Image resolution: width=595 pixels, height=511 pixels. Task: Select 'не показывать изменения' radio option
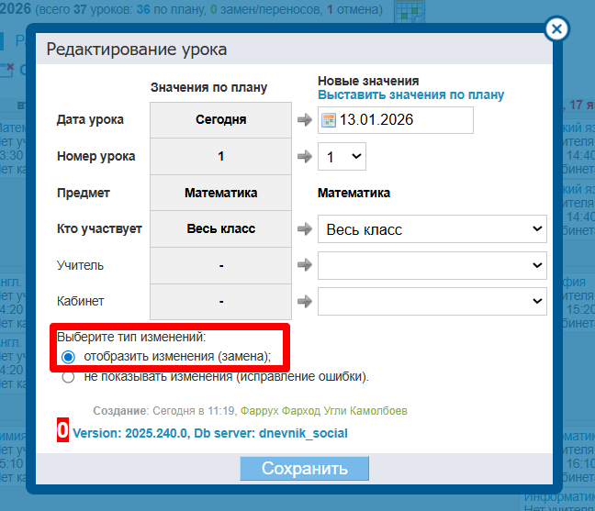tap(68, 376)
